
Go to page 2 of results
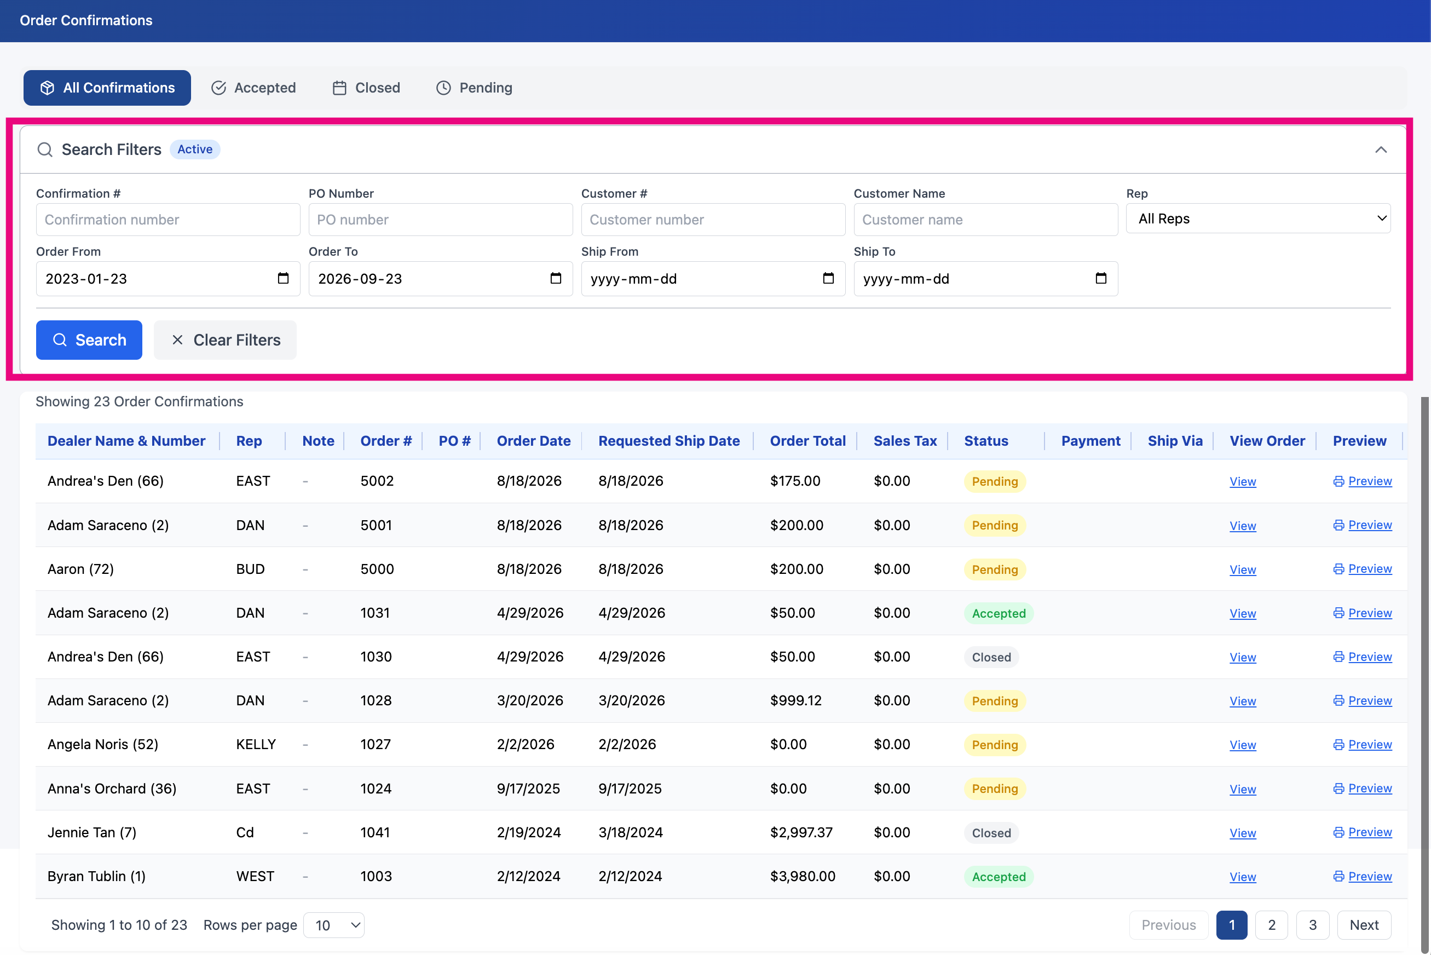pyautogui.click(x=1272, y=925)
